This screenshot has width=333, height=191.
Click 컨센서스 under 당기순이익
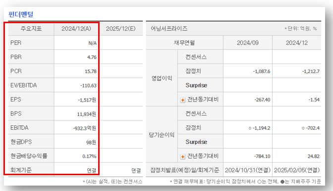click(x=196, y=114)
